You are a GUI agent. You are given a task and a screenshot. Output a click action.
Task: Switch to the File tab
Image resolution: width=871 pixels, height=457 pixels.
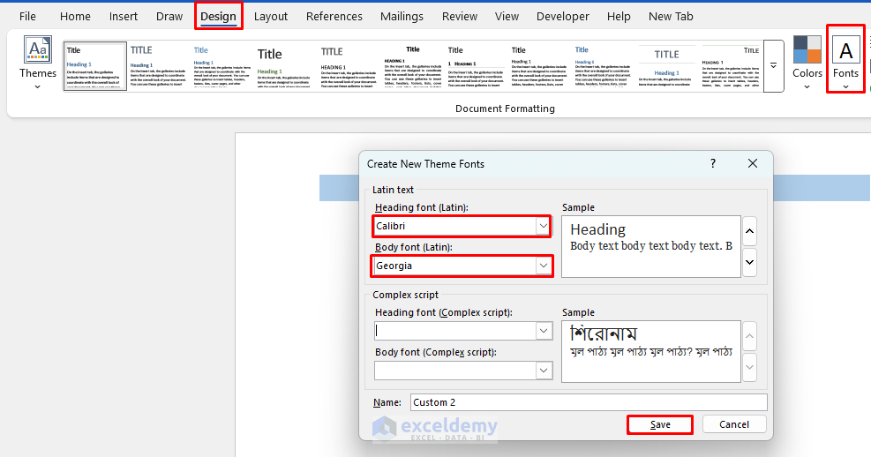(x=27, y=17)
